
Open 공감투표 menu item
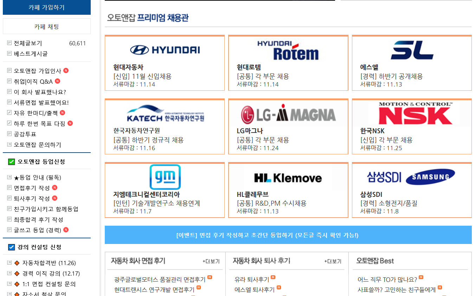click(25, 134)
